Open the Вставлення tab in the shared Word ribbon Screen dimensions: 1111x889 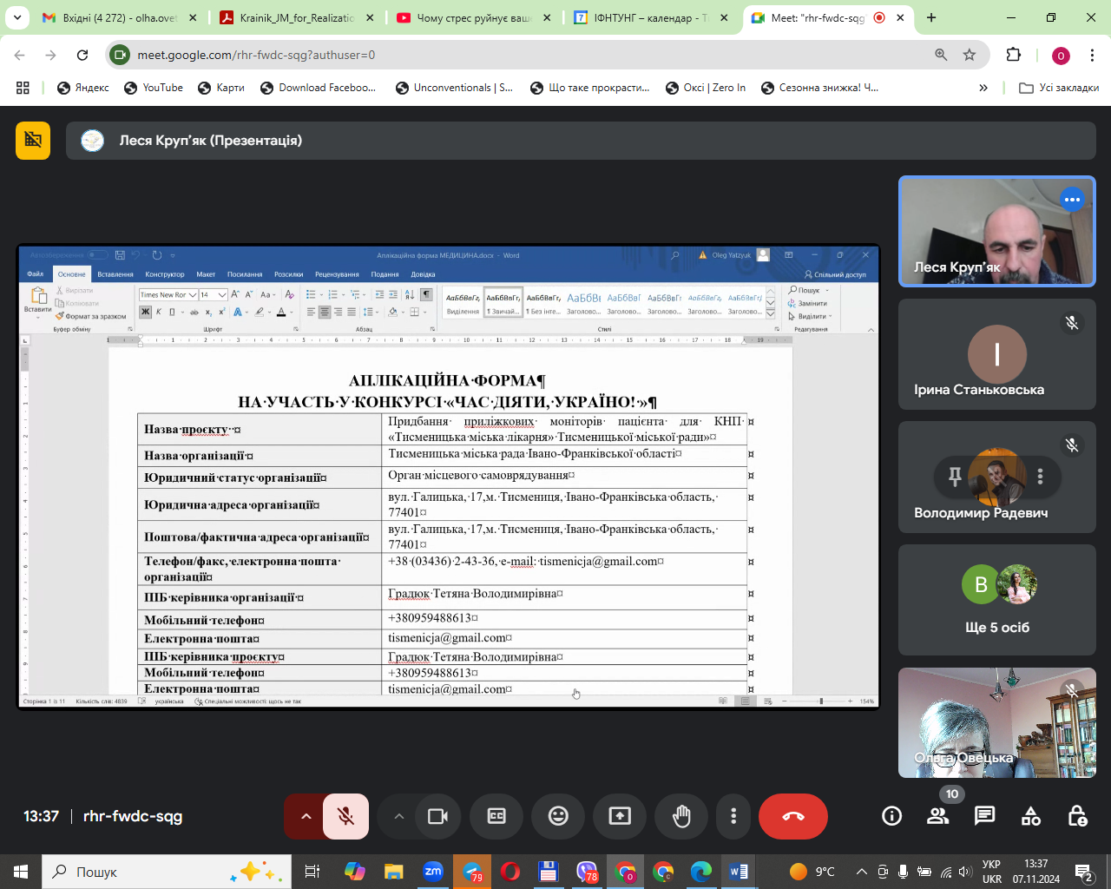point(115,274)
